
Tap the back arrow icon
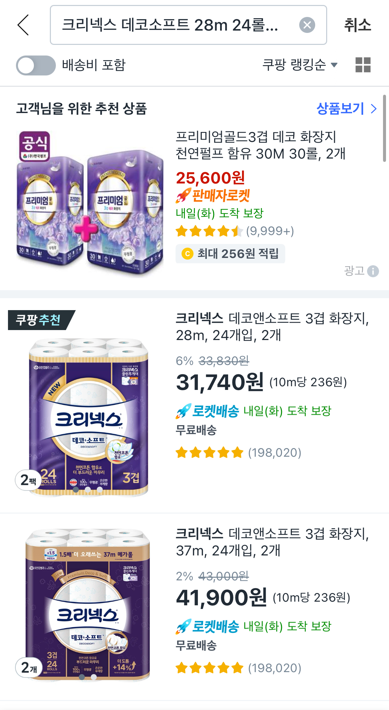pyautogui.click(x=23, y=25)
